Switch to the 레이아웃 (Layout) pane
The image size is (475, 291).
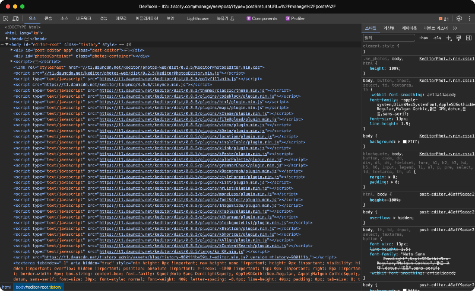[409, 28]
